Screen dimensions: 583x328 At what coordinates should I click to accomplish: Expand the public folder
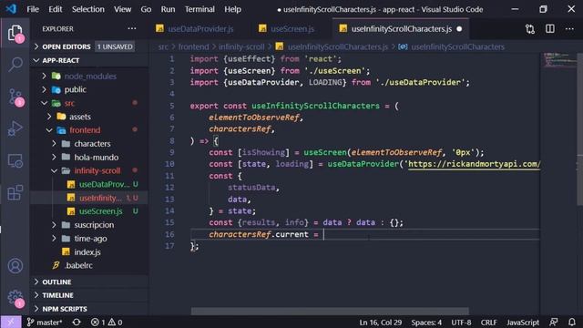75,89
